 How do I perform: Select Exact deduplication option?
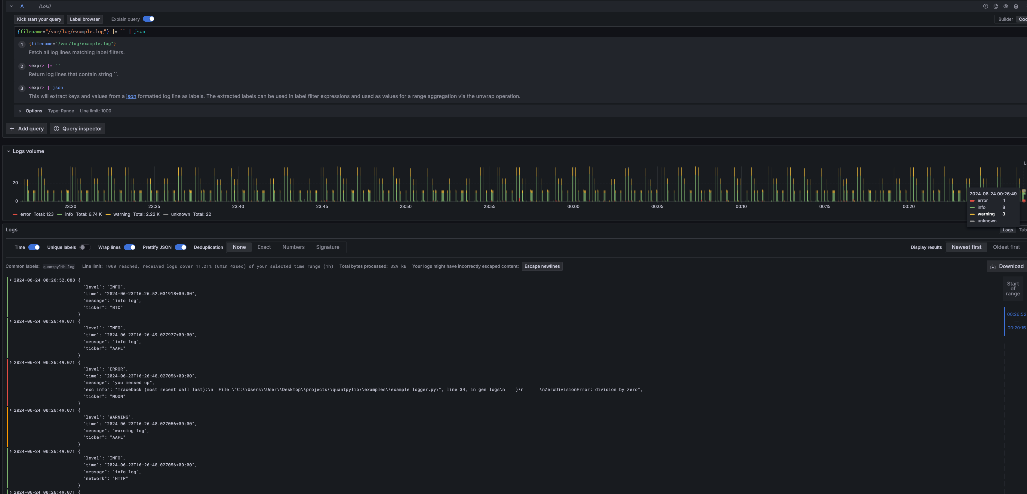click(264, 247)
